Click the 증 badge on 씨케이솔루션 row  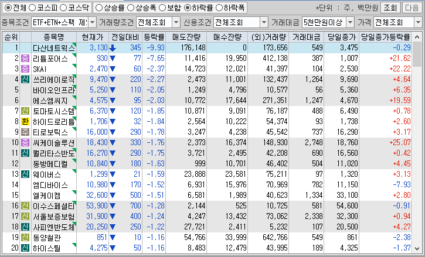pos(25,142)
